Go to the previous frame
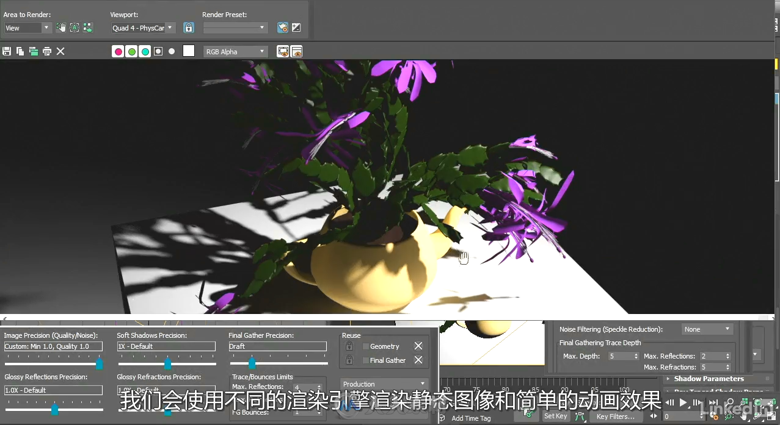 (671, 402)
